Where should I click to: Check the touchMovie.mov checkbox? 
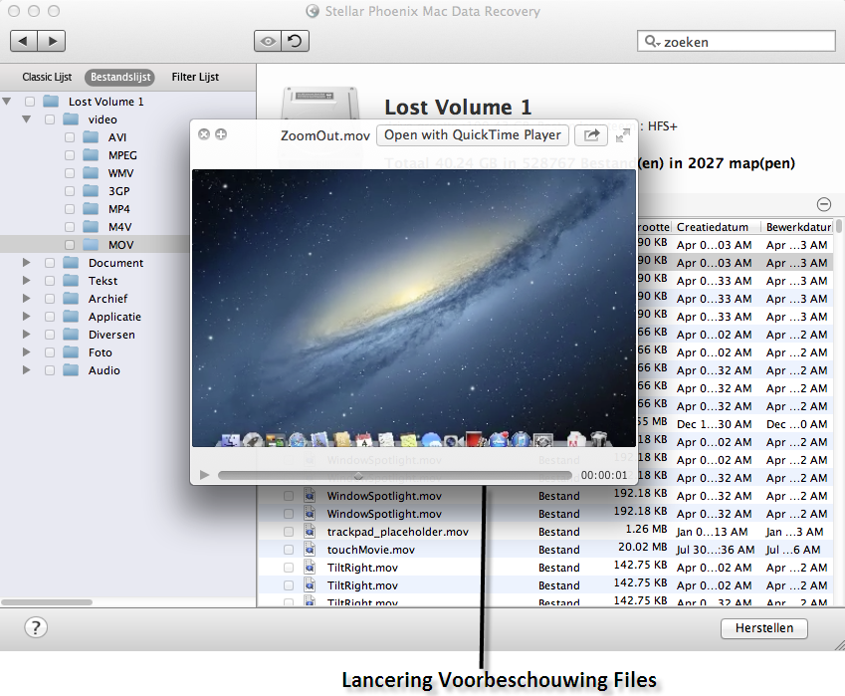(x=289, y=550)
